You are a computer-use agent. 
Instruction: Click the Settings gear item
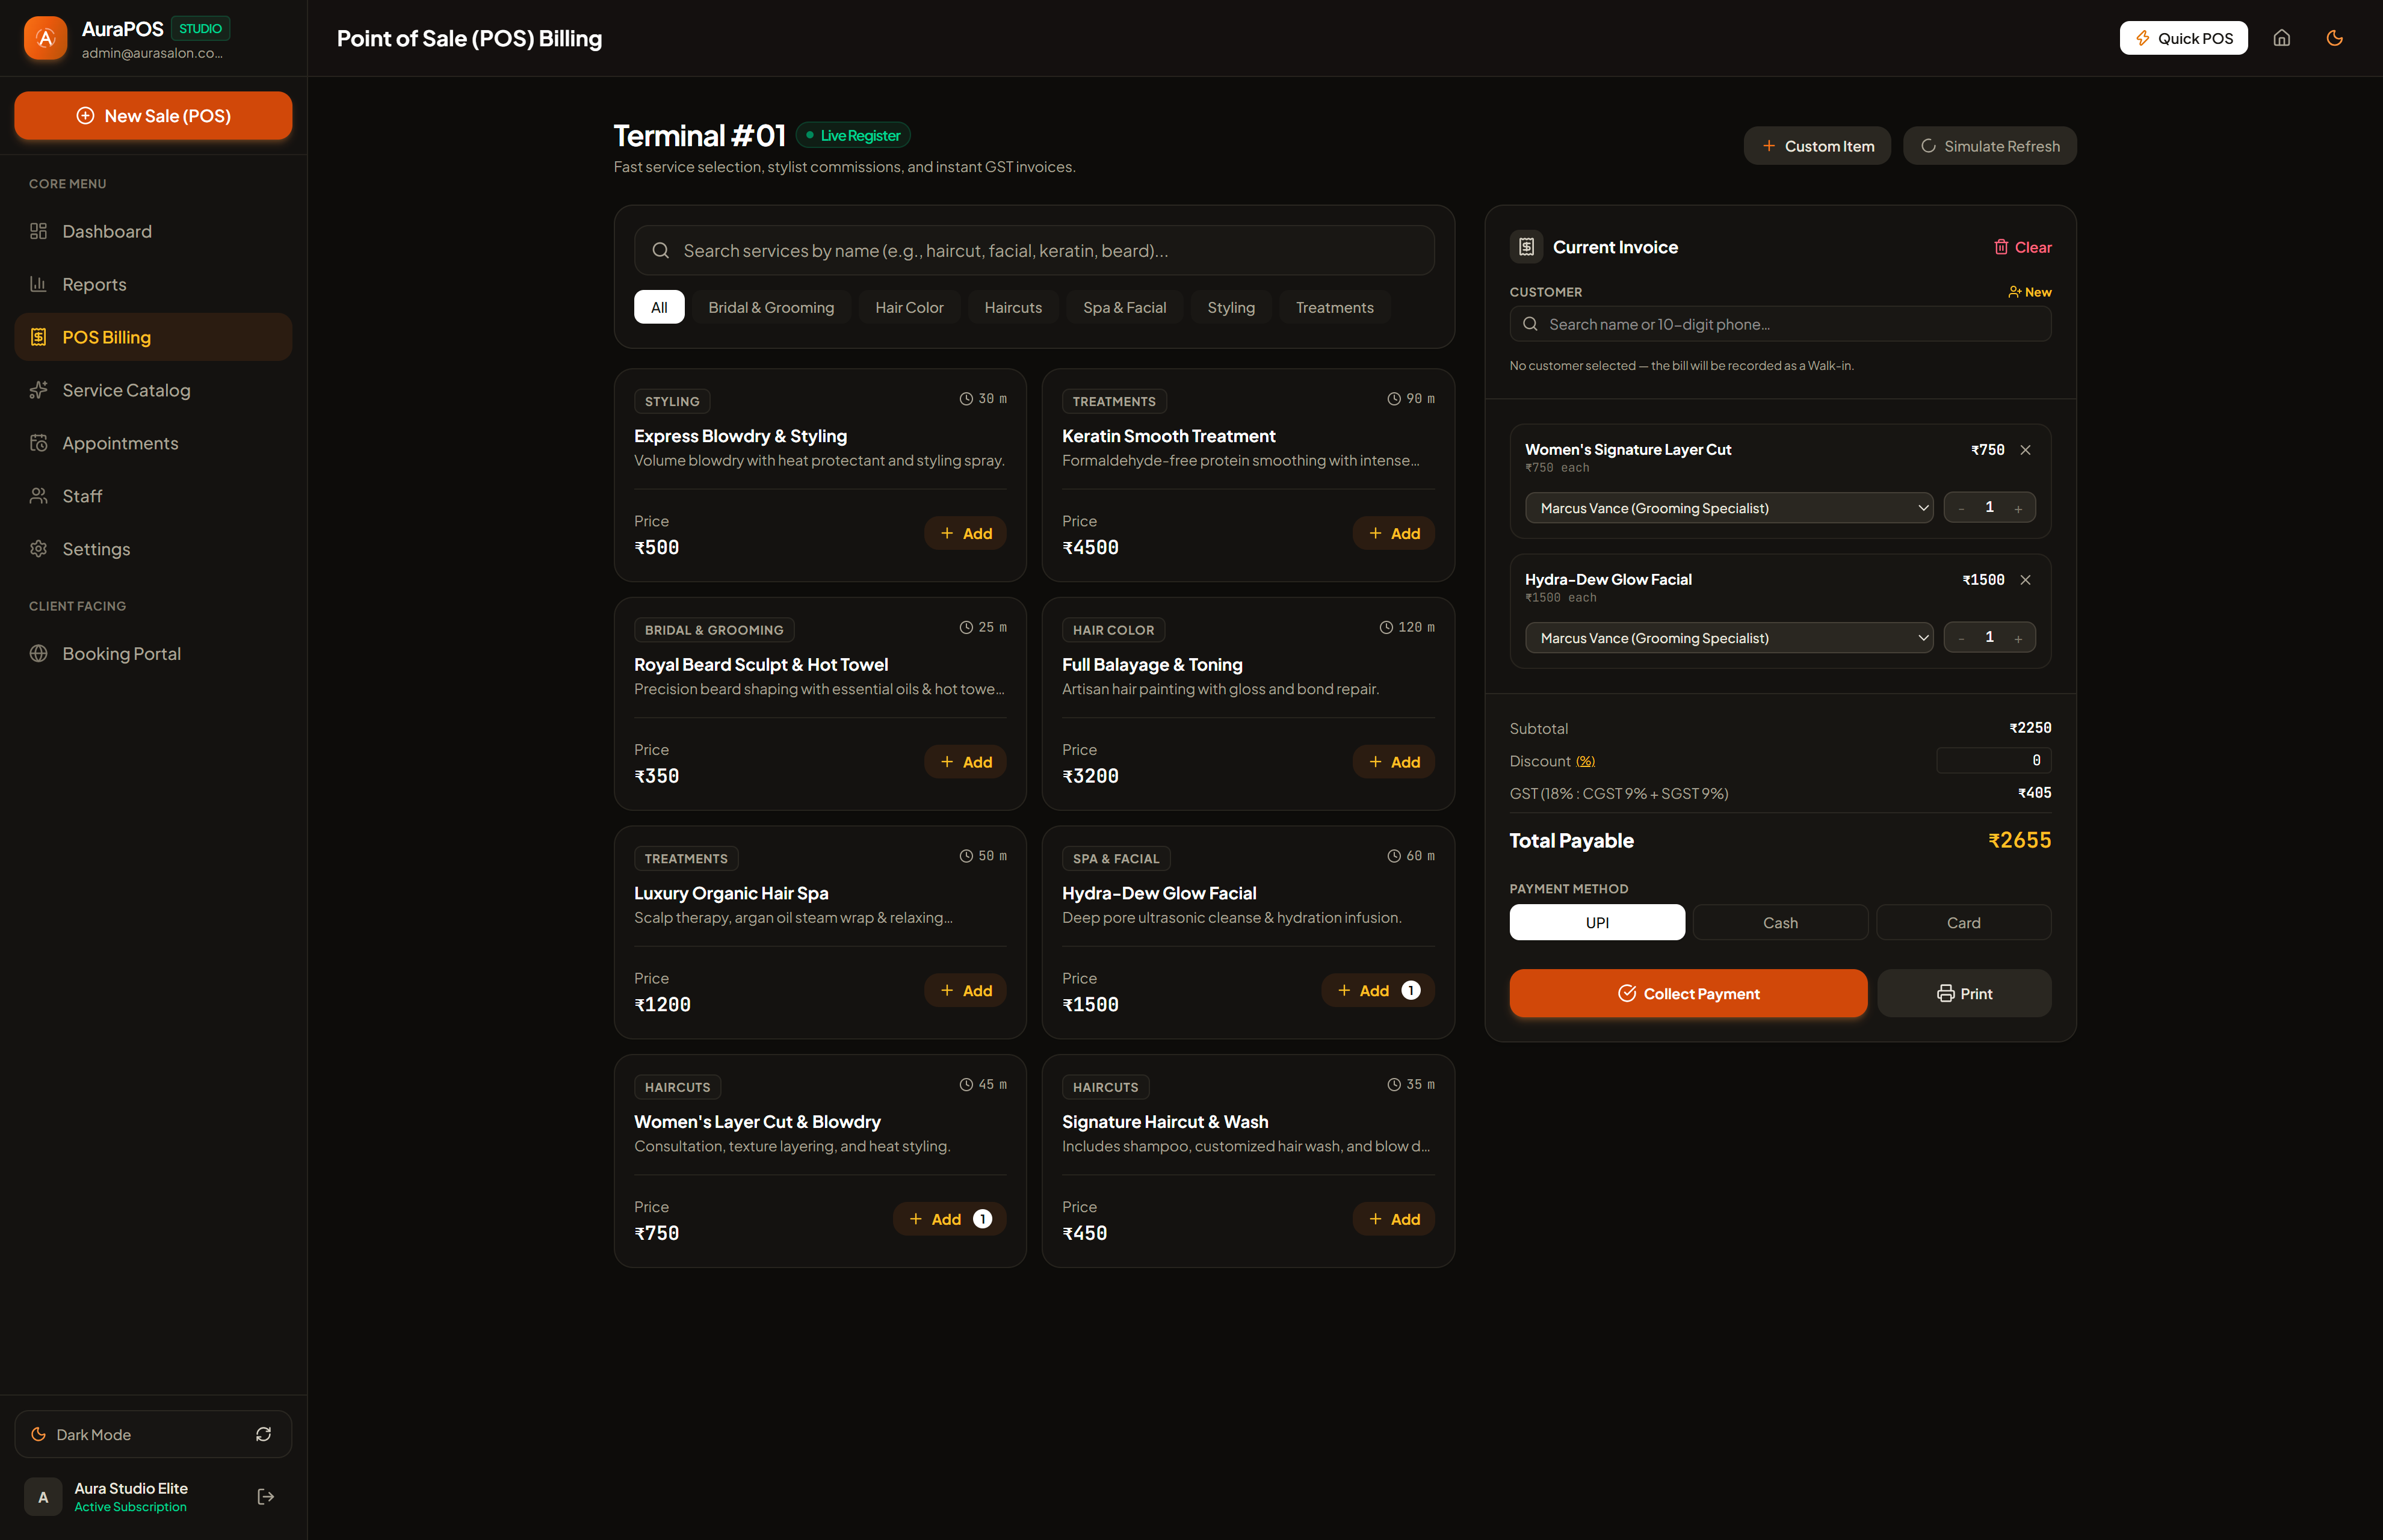point(153,549)
